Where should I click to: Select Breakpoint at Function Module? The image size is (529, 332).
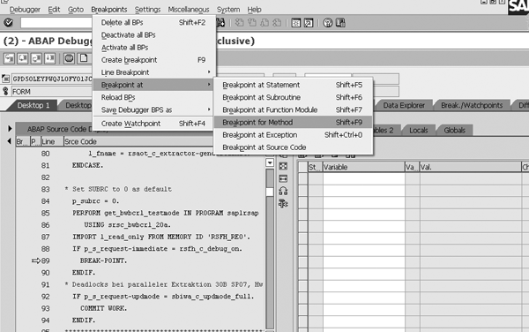click(293, 109)
